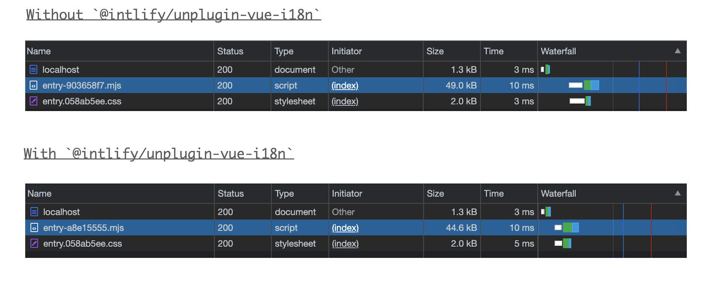
Task: Open the (index) link for entry.058ab5ee.css in first table
Action: click(345, 101)
